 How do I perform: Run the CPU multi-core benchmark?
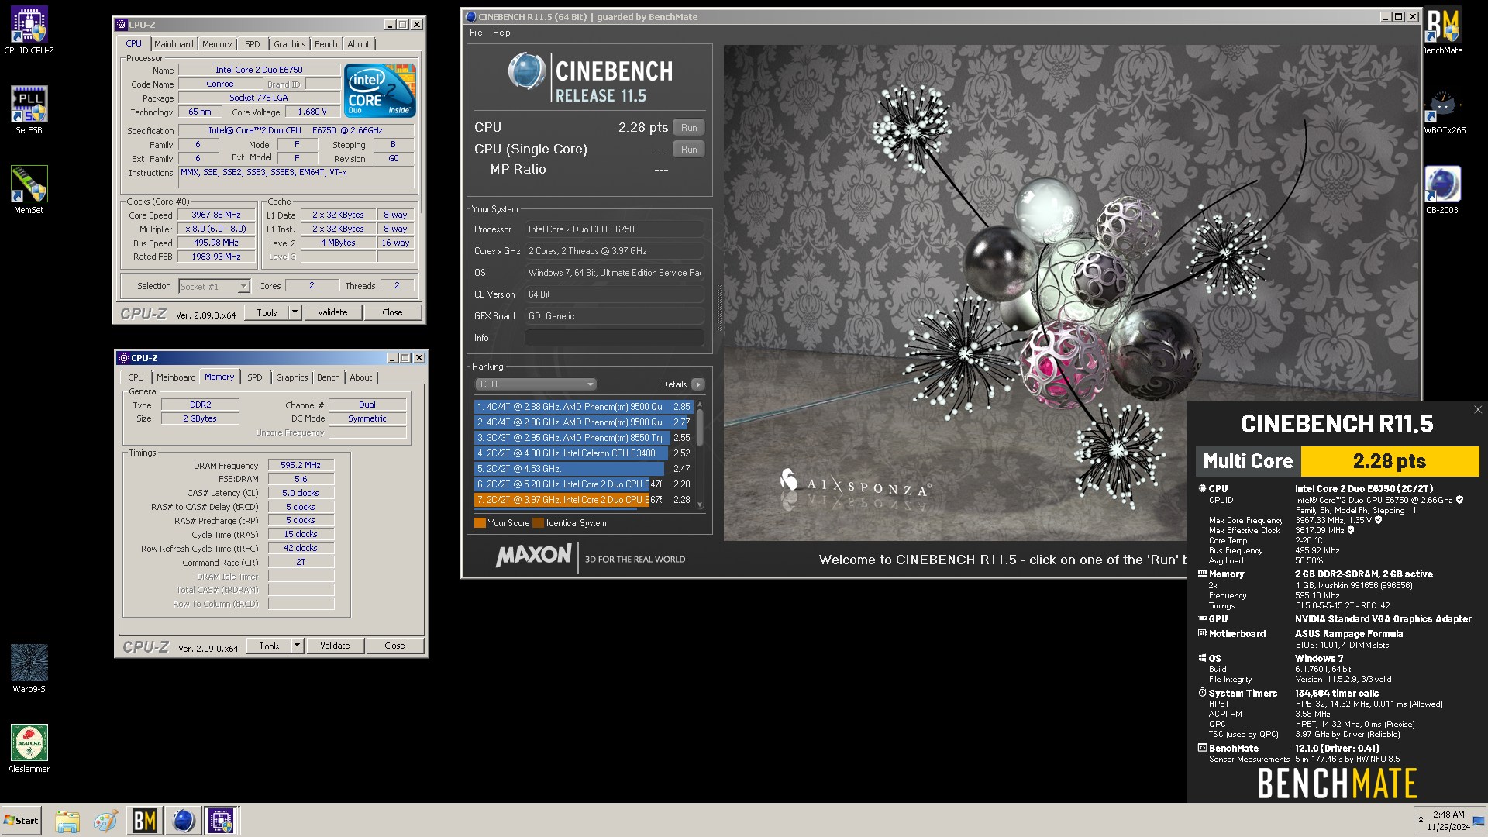tap(689, 128)
